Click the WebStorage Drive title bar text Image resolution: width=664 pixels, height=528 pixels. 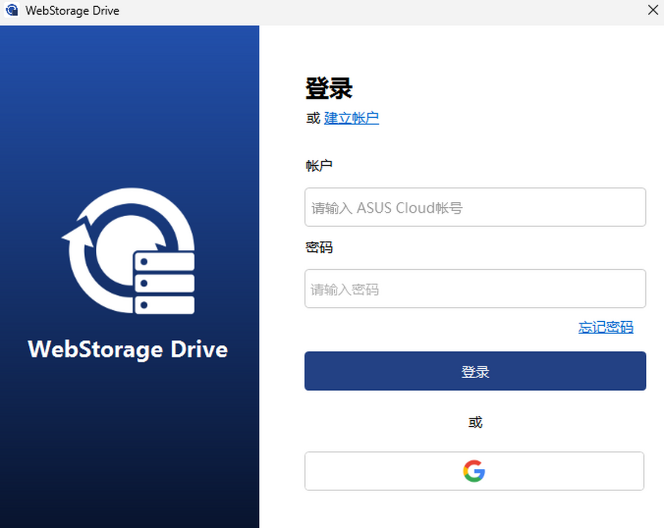click(72, 11)
